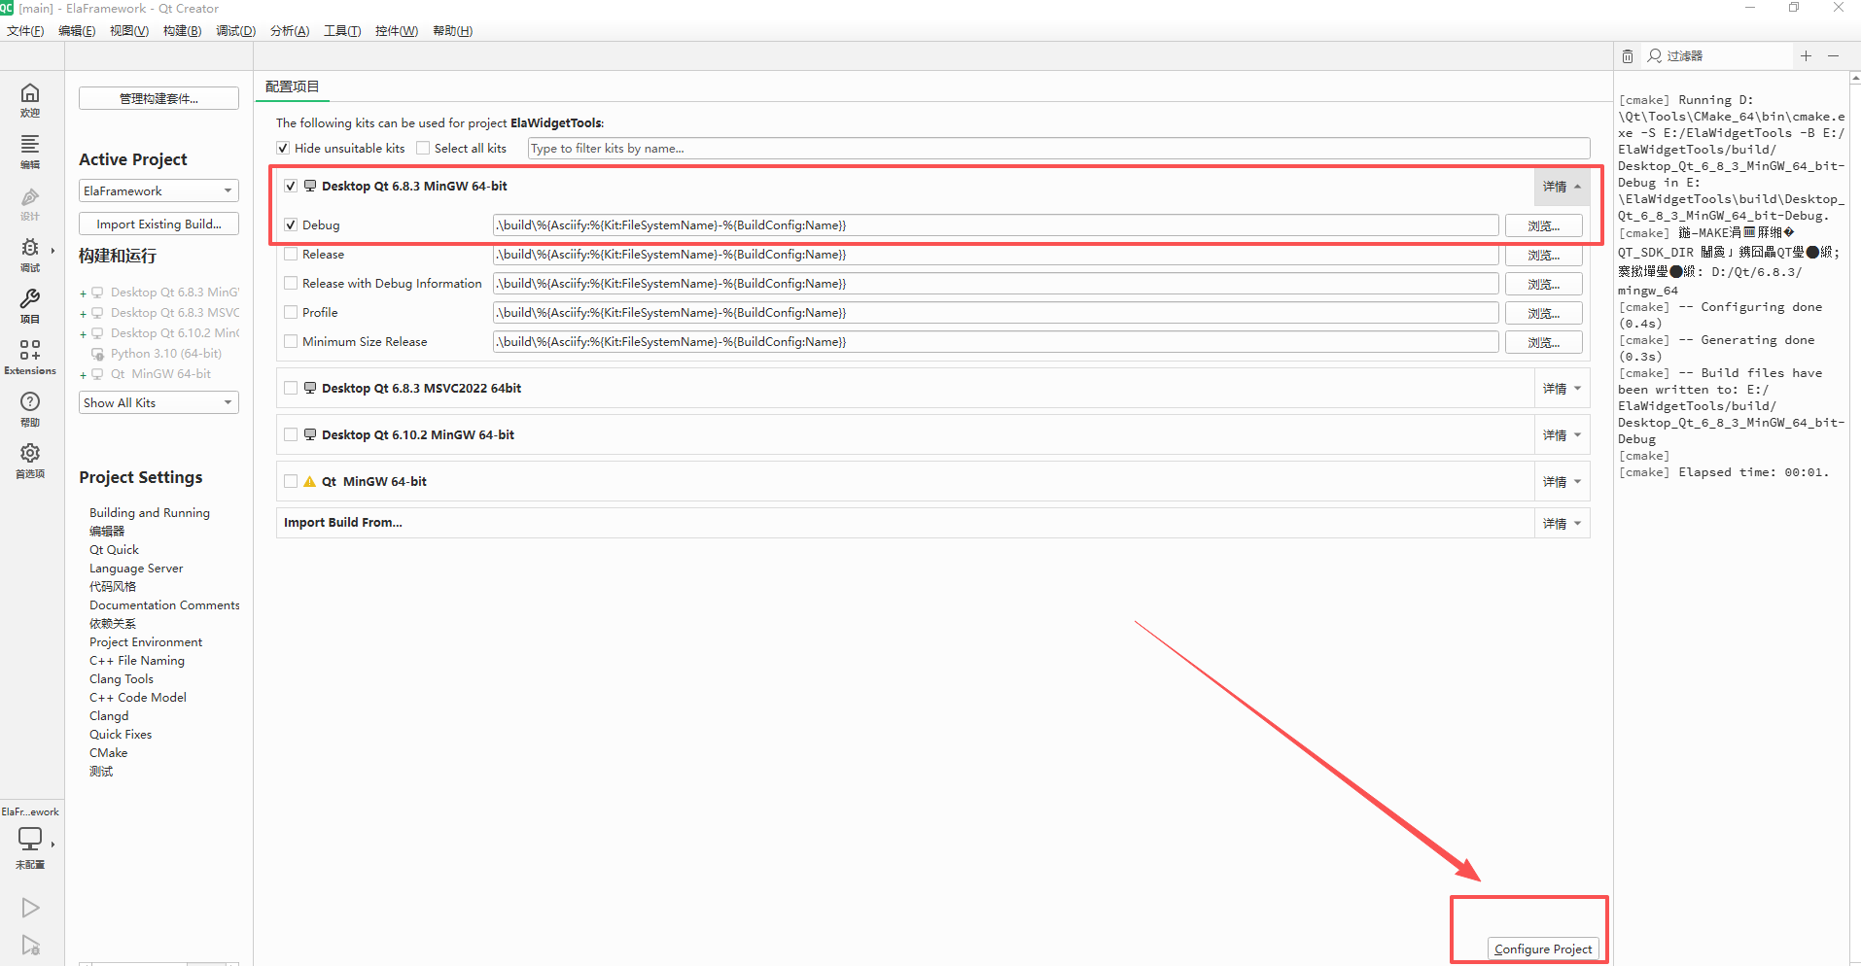Click the Start Debugging run icon
The width and height of the screenshot is (1861, 966).
pos(30,945)
